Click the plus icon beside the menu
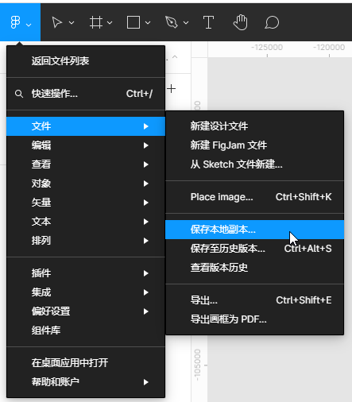352x402 pixels. pos(172,88)
